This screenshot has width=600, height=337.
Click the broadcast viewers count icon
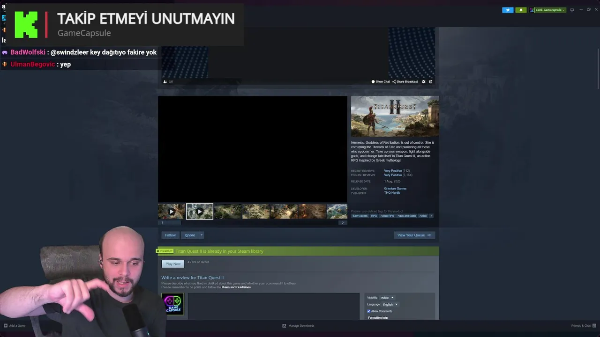165,81
